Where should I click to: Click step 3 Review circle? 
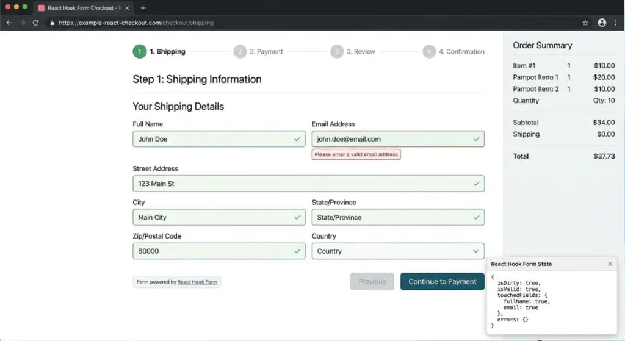337,51
